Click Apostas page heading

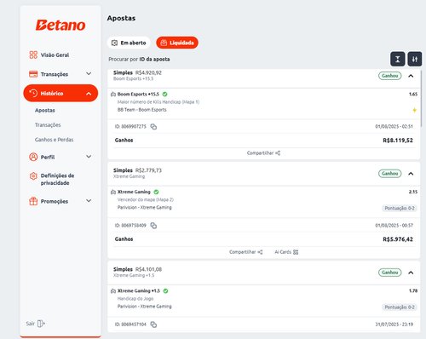pos(121,18)
